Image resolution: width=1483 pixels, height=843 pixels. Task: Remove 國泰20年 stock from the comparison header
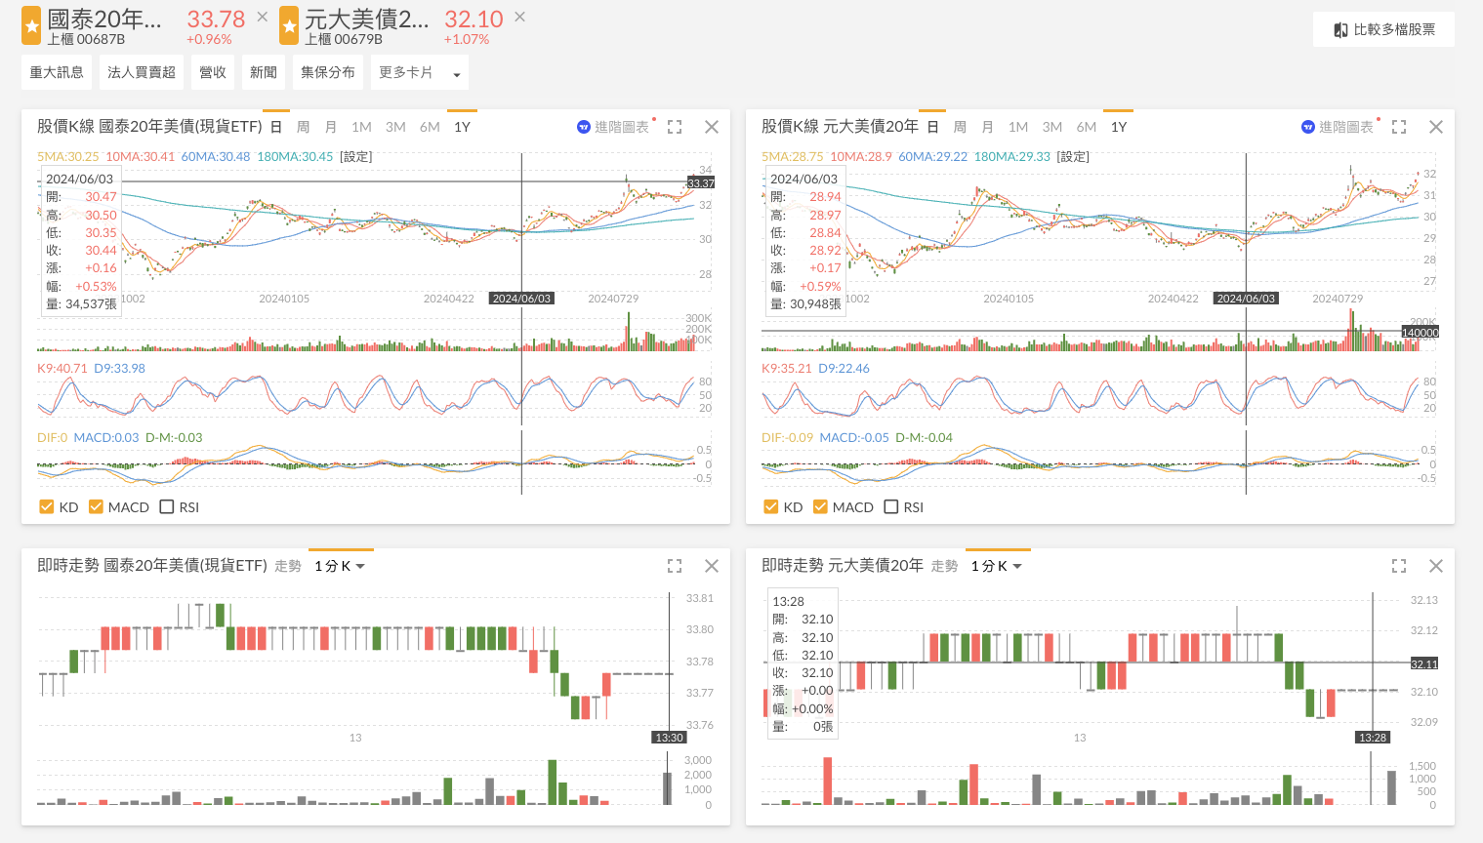pyautogui.click(x=262, y=18)
